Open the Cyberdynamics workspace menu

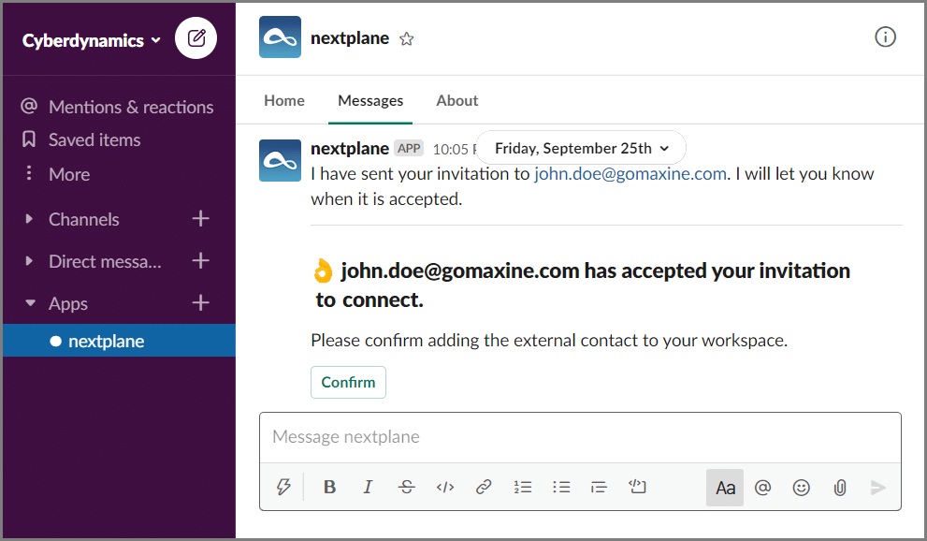coord(92,40)
